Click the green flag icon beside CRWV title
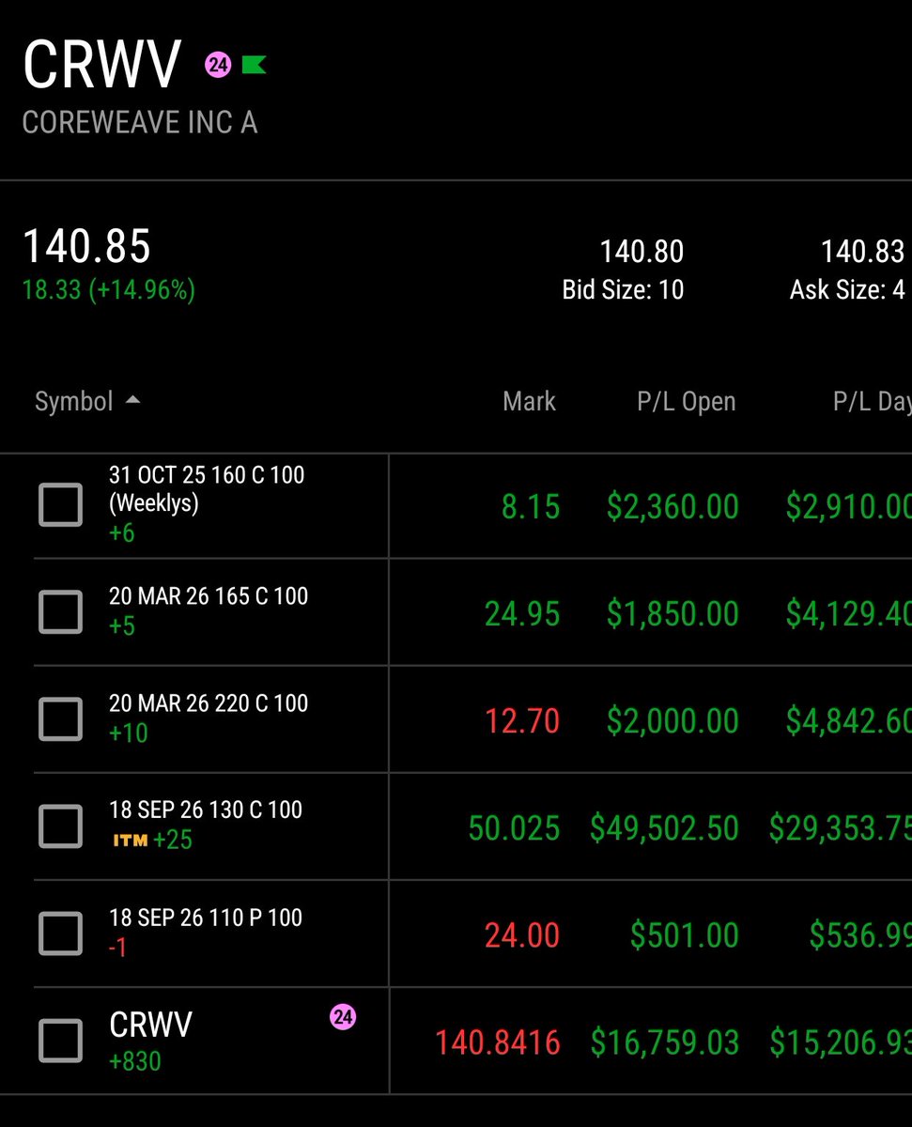 (x=254, y=65)
